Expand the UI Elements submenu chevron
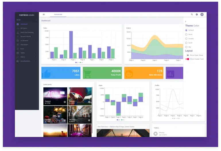This screenshot has height=151, width=221. (x=36, y=41)
